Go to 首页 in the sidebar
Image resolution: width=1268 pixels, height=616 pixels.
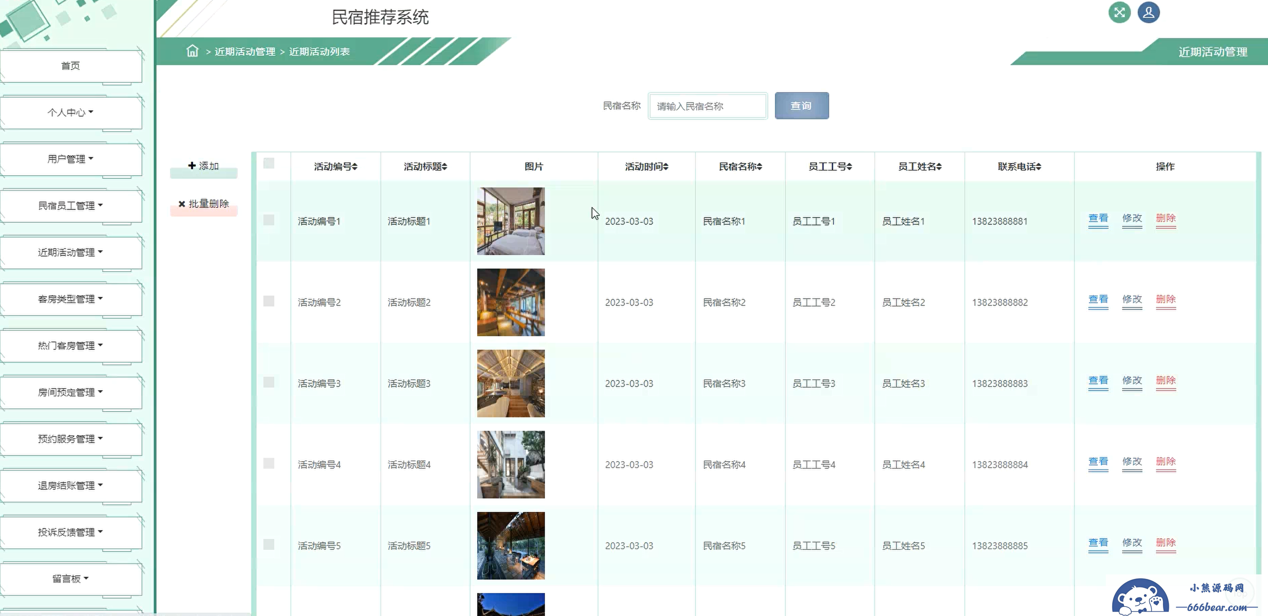pyautogui.click(x=71, y=66)
